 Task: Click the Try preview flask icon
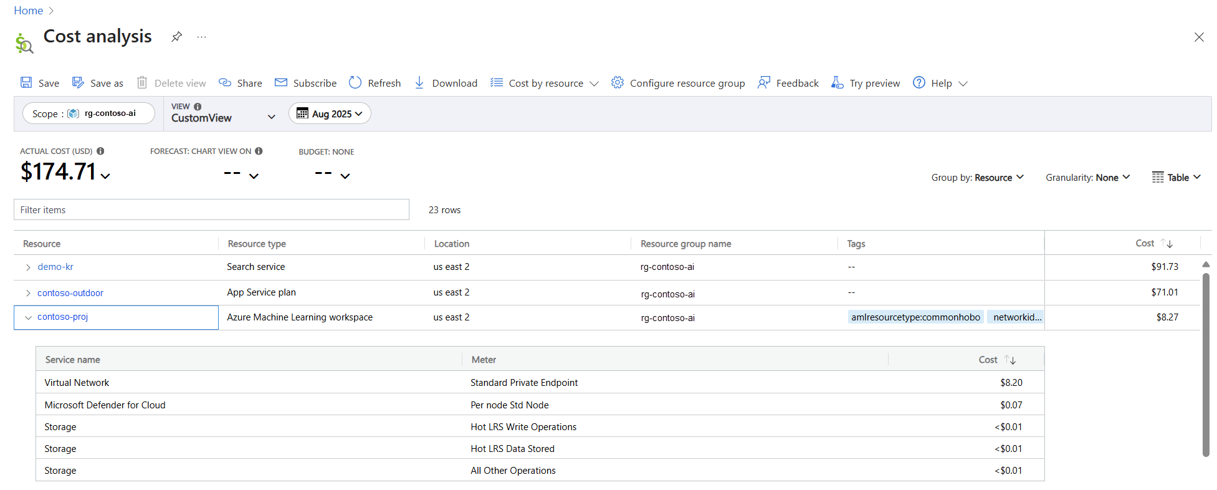tap(837, 83)
